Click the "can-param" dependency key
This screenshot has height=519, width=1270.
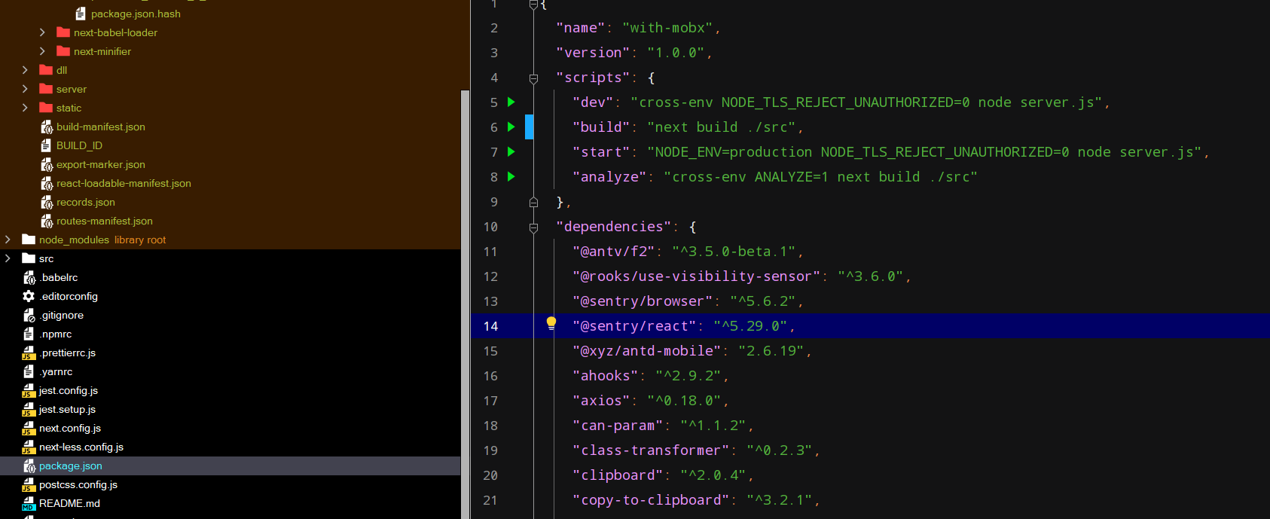click(x=618, y=426)
